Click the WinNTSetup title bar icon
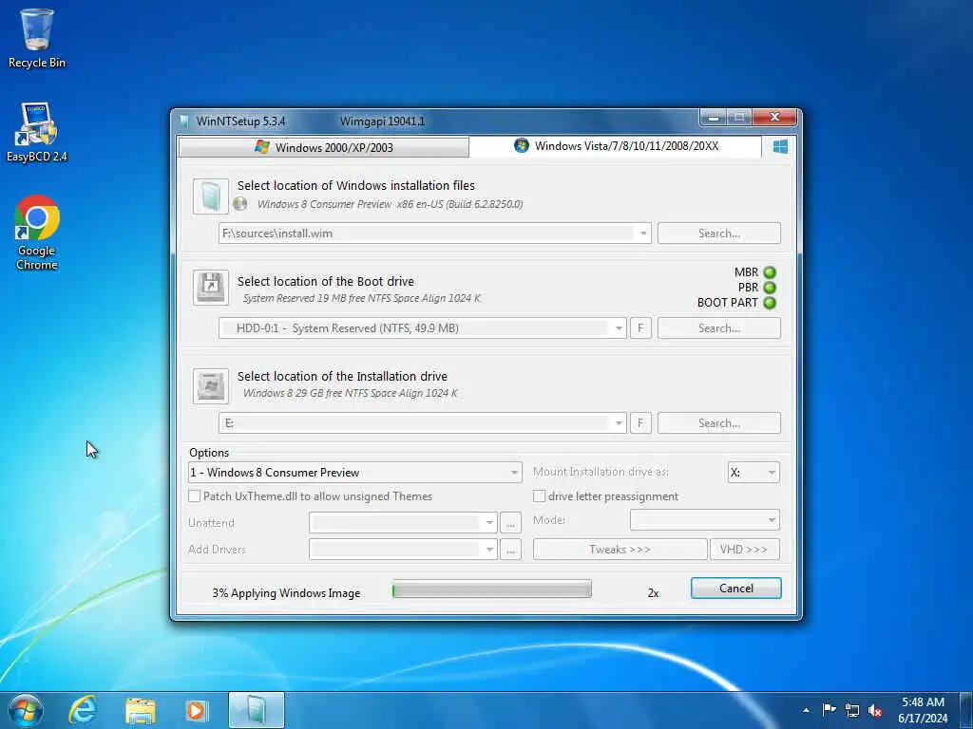 [x=183, y=121]
